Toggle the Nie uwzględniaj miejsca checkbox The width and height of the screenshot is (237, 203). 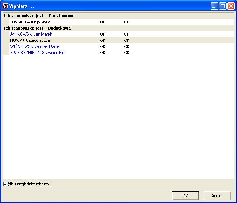[x=5, y=184]
